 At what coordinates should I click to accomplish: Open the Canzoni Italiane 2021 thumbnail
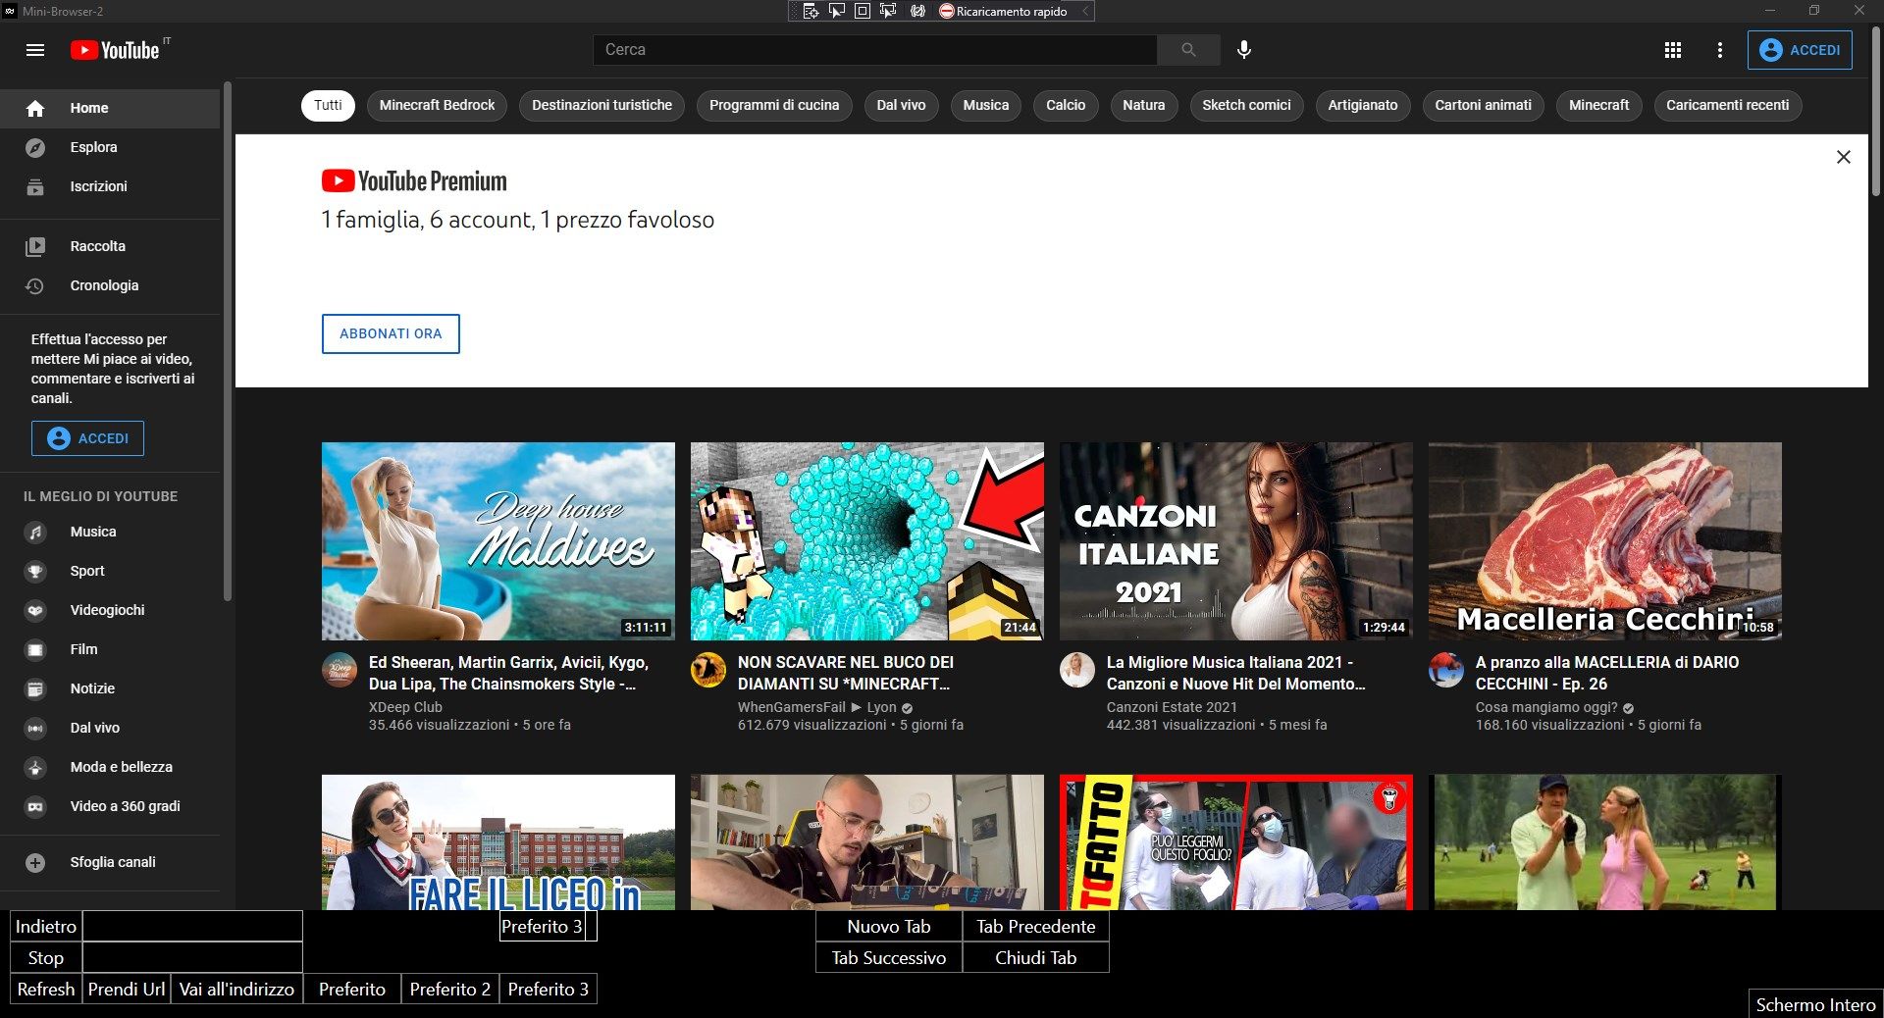coord(1236,541)
